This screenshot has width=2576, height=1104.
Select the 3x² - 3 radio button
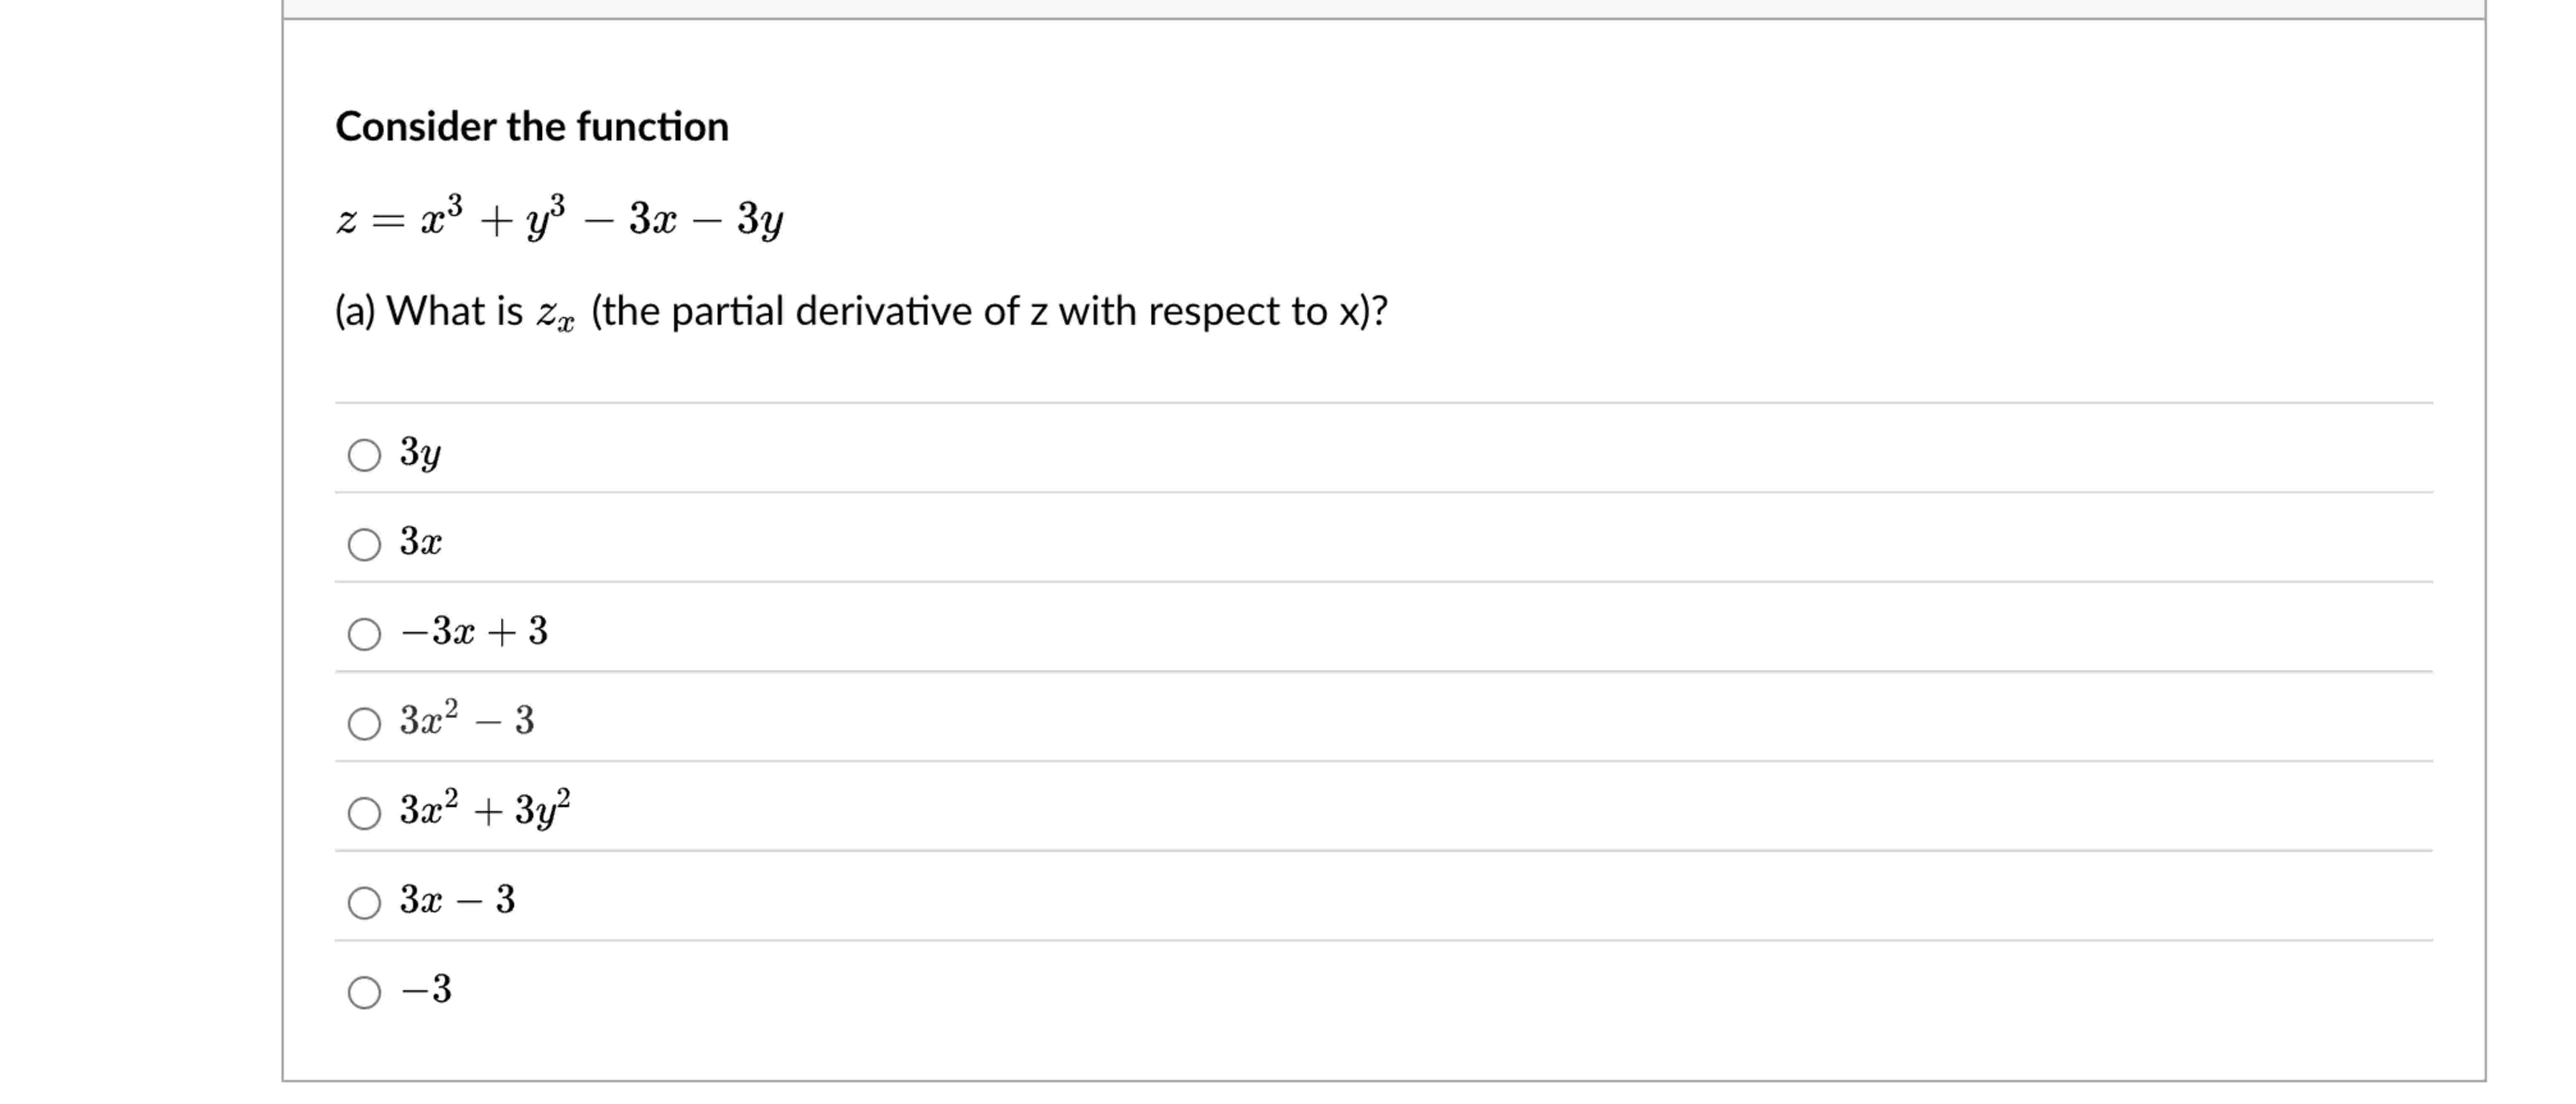pos(364,722)
